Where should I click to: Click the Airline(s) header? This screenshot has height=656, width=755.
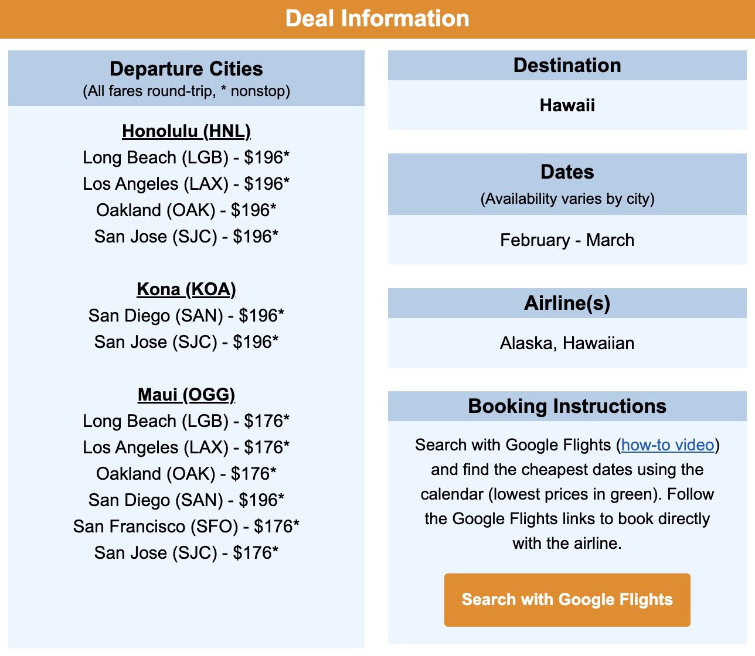click(567, 303)
